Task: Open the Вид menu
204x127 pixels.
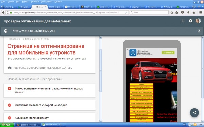Action: [x=18, y=2]
